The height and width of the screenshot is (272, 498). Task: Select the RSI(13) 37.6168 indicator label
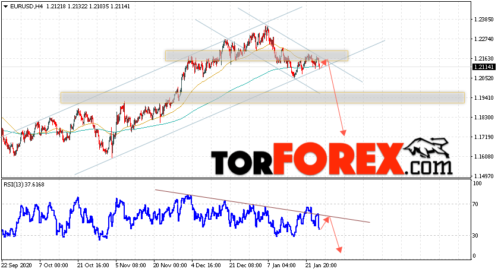pyautogui.click(x=24, y=184)
